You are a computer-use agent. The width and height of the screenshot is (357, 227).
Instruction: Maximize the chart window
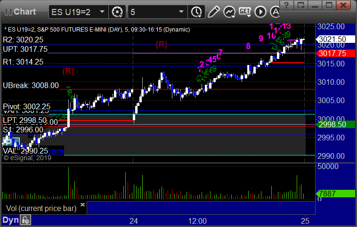(x=329, y=5)
